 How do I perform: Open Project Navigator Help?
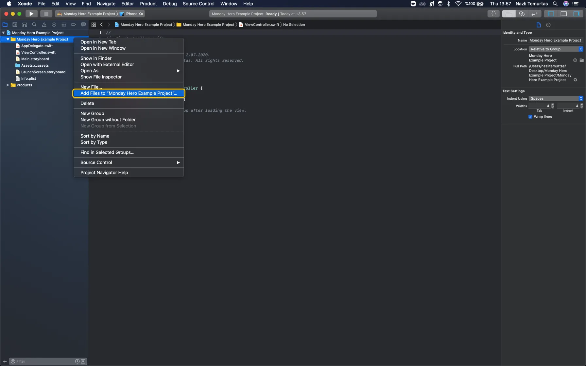tap(129, 173)
